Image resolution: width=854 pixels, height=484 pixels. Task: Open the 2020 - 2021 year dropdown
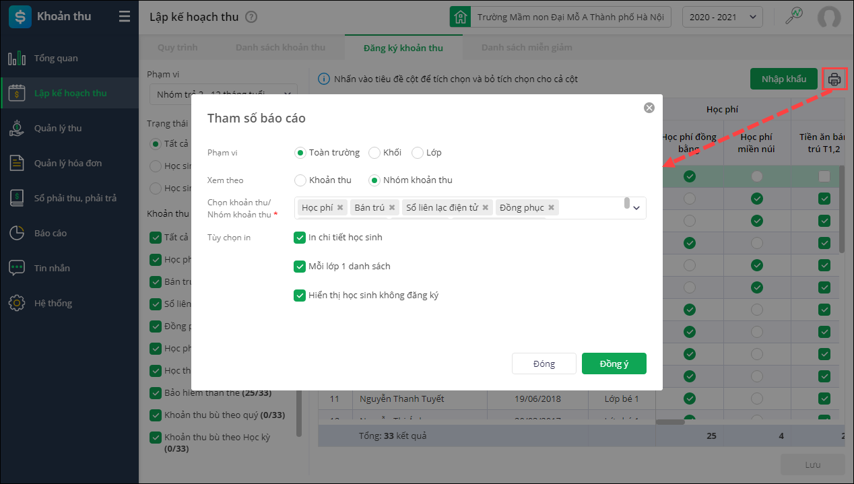click(722, 17)
